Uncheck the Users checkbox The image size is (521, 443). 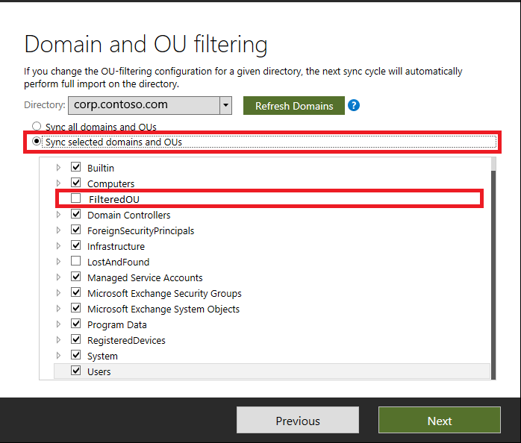75,370
